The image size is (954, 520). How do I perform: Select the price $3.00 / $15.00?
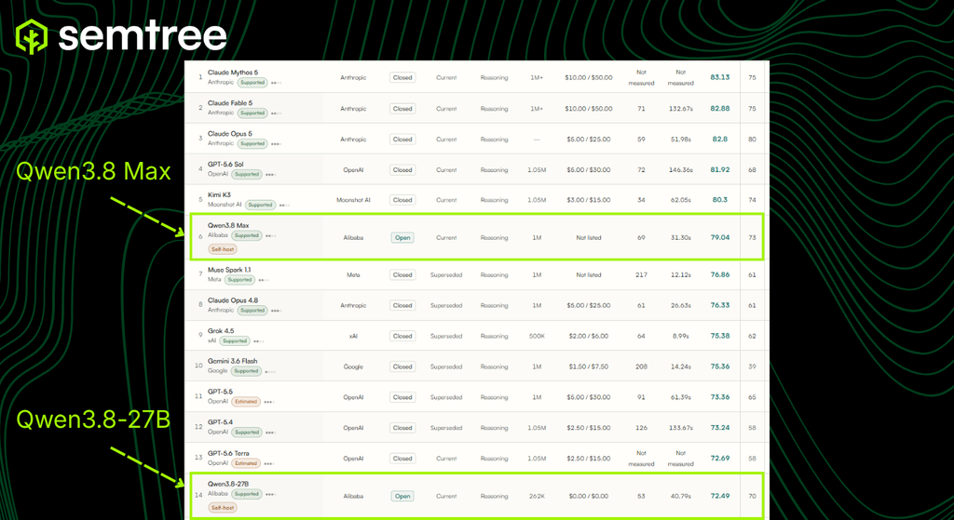(x=589, y=200)
